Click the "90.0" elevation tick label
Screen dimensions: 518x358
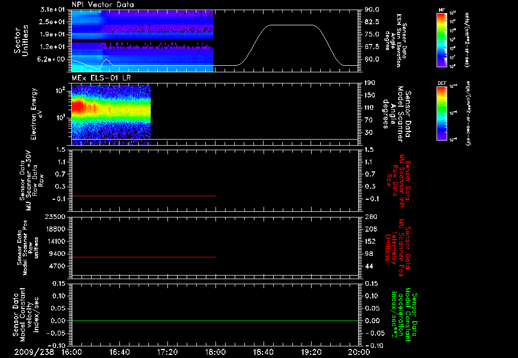(372, 10)
